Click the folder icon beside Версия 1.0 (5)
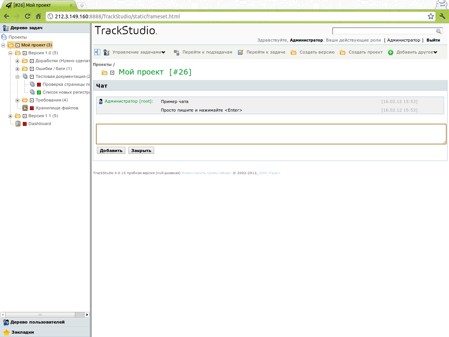Viewport: 449px width, 337px height. pos(18,53)
